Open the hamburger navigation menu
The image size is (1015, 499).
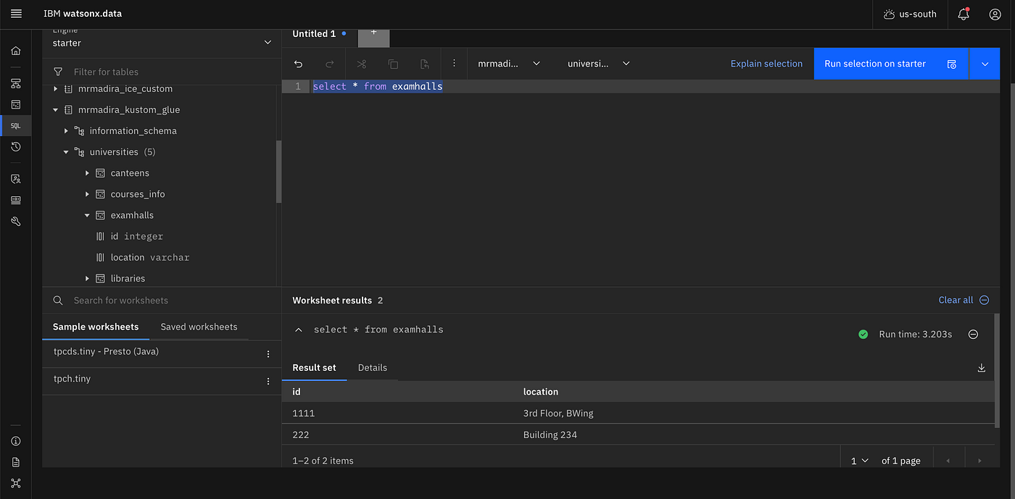(16, 14)
